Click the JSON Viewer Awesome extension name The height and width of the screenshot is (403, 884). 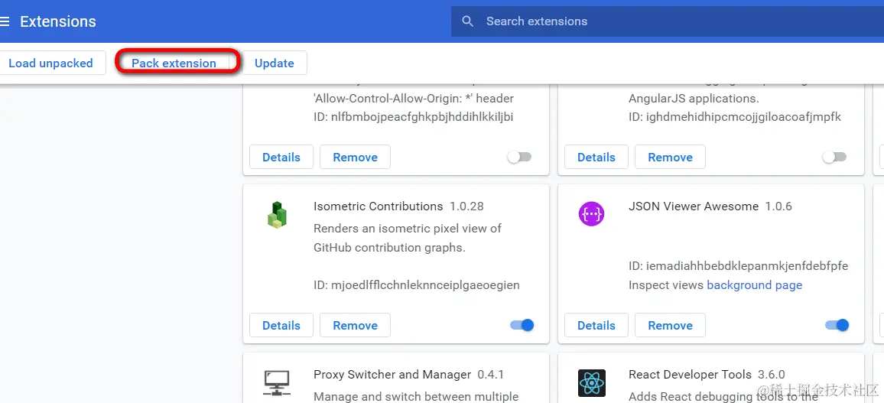[x=694, y=206]
